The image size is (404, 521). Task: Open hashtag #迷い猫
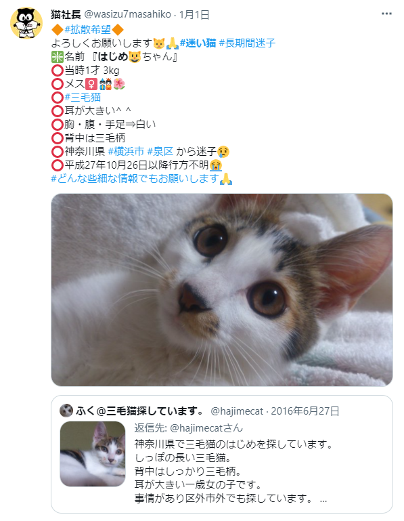click(x=198, y=43)
